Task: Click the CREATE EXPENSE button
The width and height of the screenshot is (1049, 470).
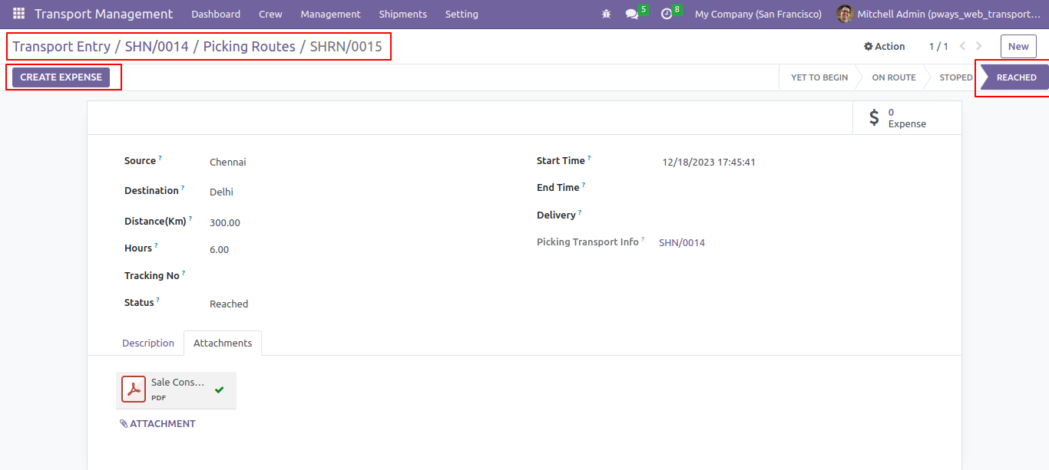Action: point(61,77)
